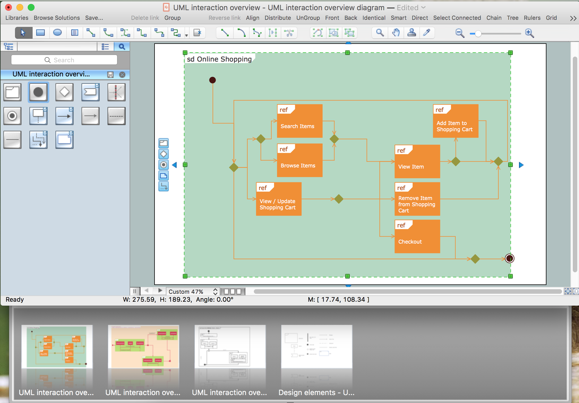Click the Libraries toolbar item
579x403 pixels.
click(17, 18)
